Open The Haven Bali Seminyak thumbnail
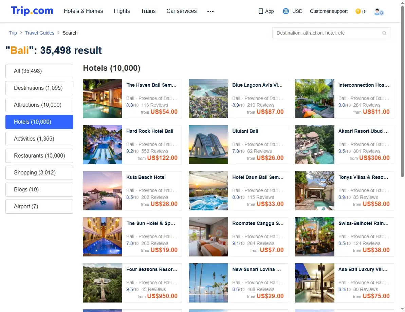This screenshot has height=312, width=405. 103,99
